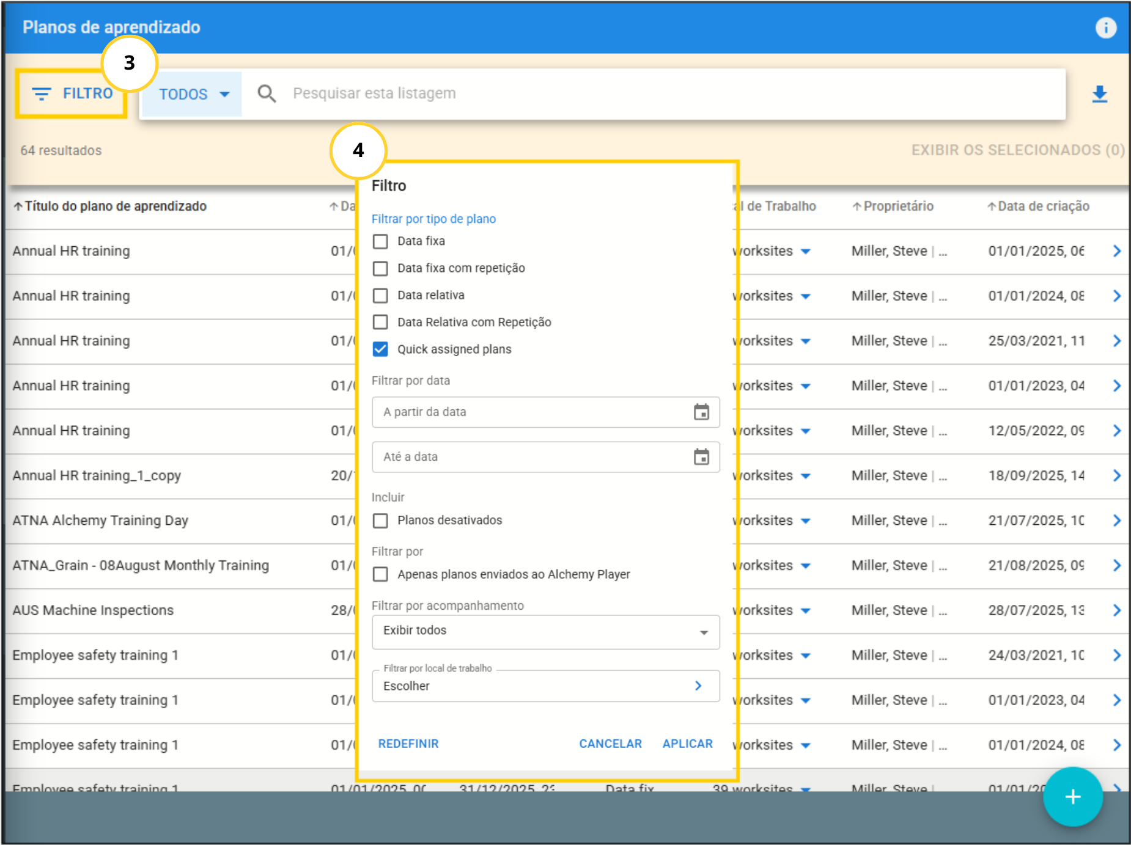Open 'Escolher' worksite selector
This screenshot has height=845, width=1131.
click(545, 686)
